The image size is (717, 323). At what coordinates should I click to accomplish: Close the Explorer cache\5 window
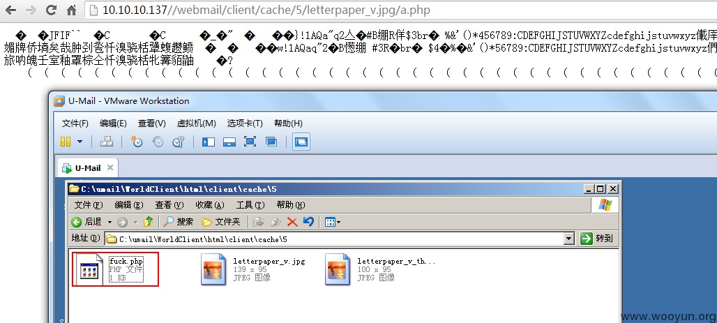[x=613, y=189]
